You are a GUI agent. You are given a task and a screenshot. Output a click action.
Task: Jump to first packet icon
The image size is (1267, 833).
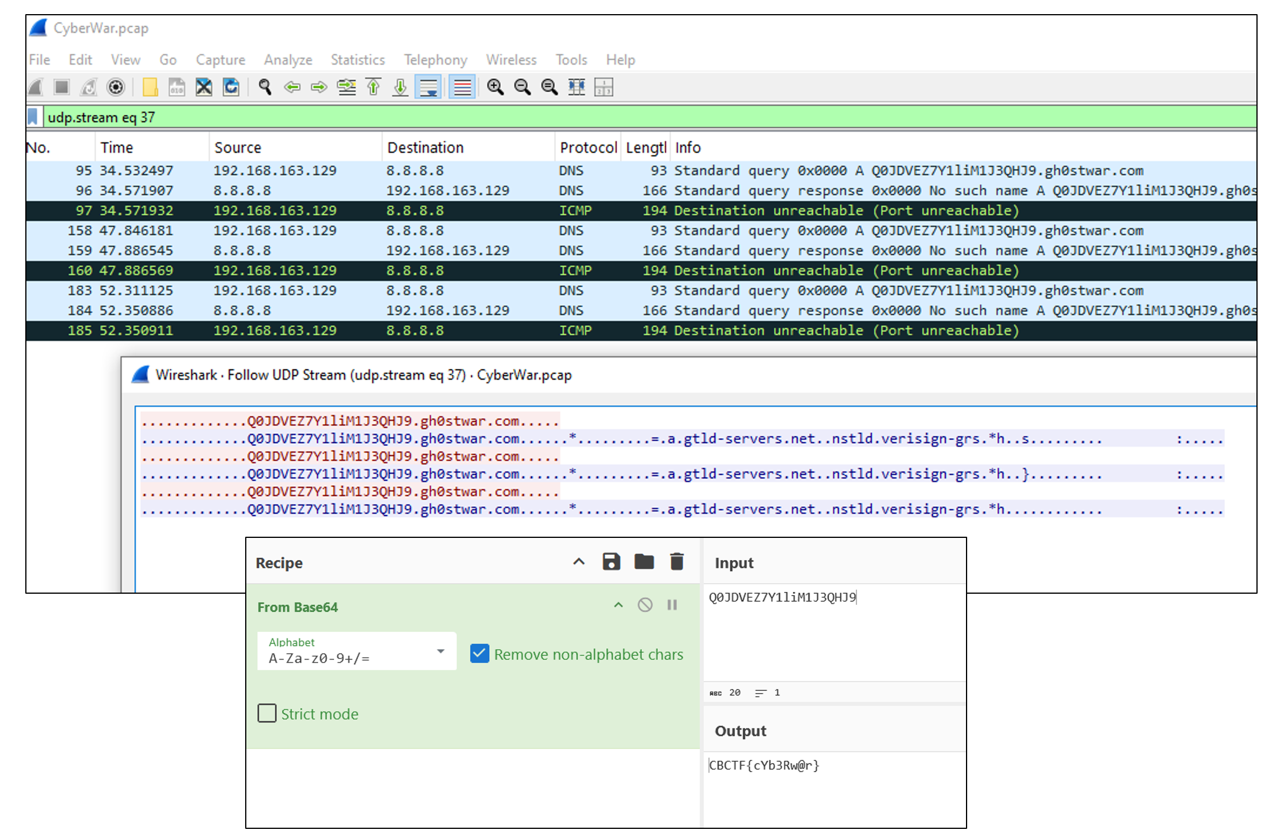[373, 88]
